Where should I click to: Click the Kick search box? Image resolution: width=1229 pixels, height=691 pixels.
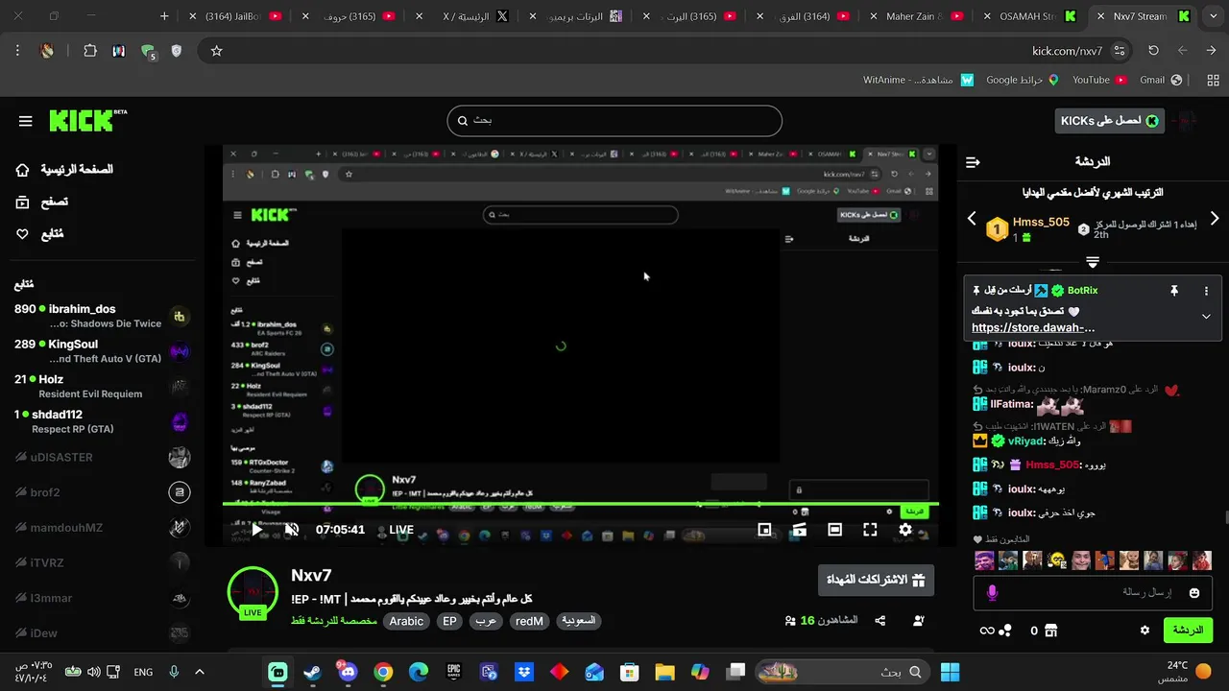pos(614,121)
